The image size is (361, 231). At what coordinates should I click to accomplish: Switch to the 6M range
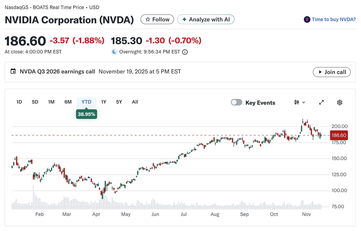68,102
